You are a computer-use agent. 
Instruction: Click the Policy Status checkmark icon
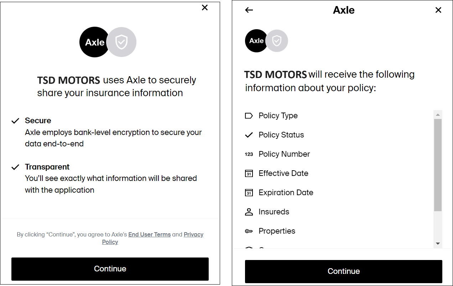click(250, 135)
